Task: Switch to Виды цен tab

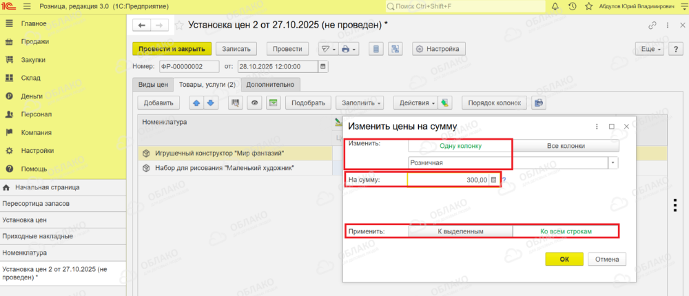Action: point(153,84)
